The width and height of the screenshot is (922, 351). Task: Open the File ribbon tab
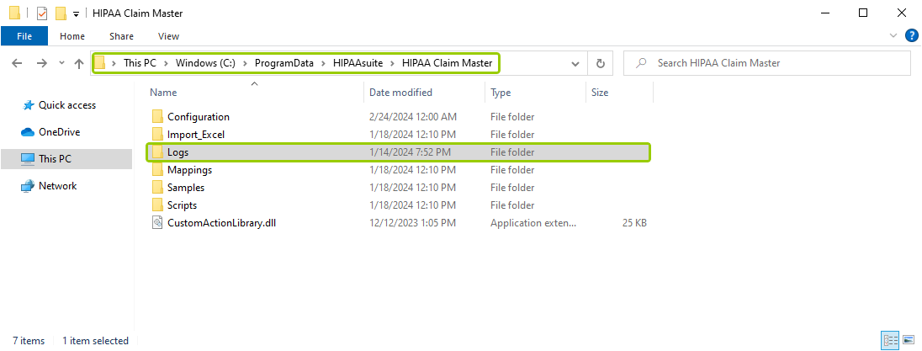(x=24, y=36)
